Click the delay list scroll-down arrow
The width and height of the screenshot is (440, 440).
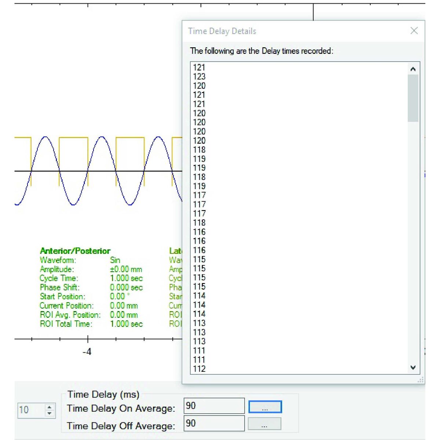[413, 367]
